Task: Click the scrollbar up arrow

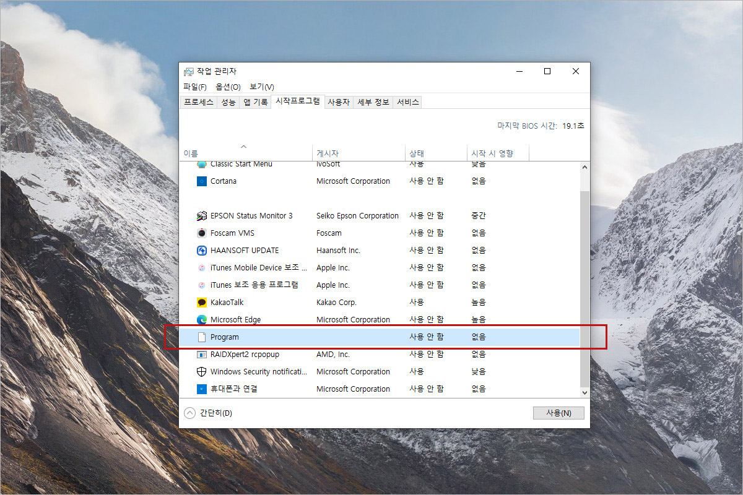Action: [584, 167]
